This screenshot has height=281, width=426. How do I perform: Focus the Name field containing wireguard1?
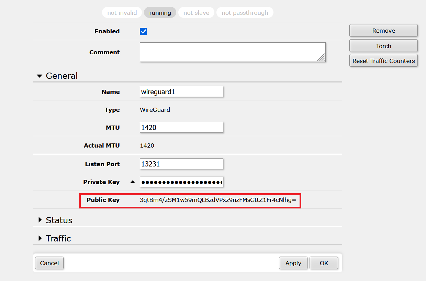181,92
